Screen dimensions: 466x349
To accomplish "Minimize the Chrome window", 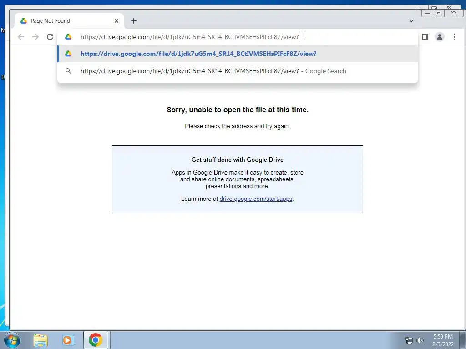I will point(428,13).
